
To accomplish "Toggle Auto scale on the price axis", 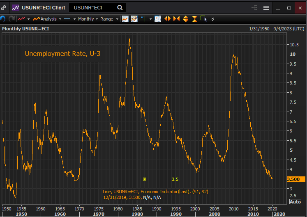I will (x=295, y=201).
